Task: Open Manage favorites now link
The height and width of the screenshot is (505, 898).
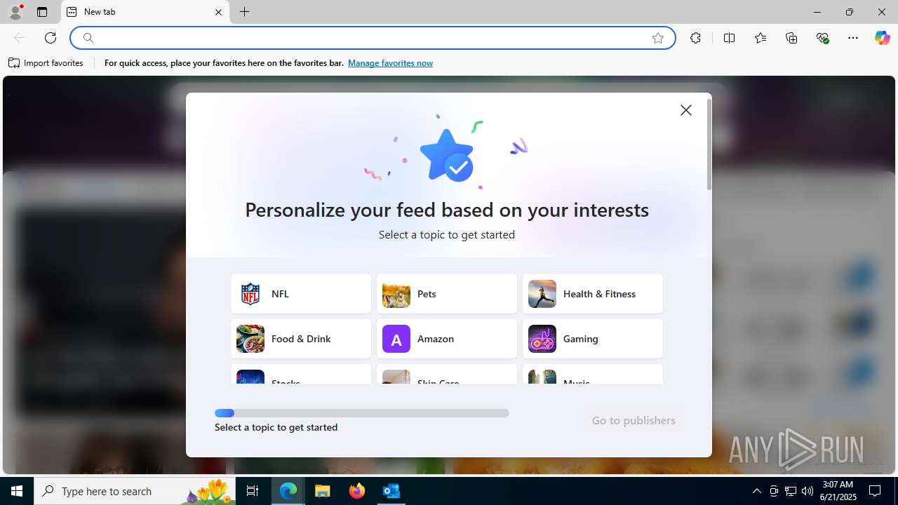Action: pos(390,63)
